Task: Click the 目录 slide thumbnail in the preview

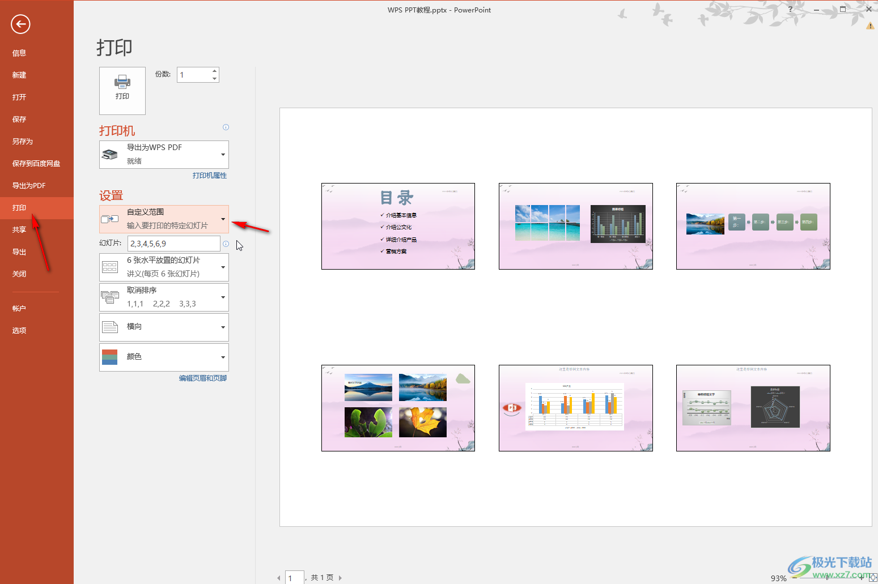Action: pyautogui.click(x=398, y=226)
